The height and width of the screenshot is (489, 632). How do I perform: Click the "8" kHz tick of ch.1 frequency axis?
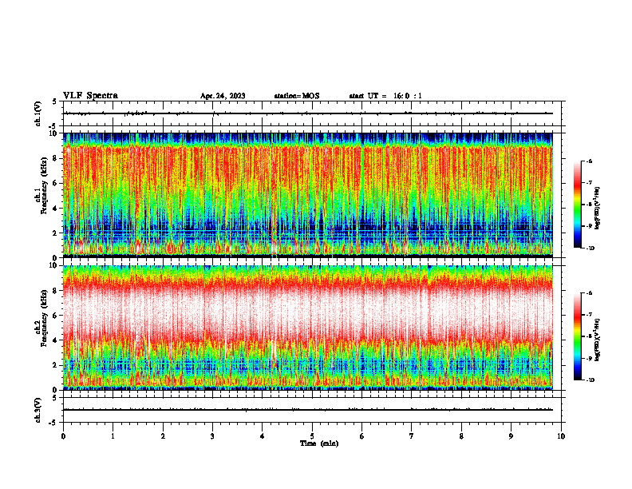coord(56,158)
